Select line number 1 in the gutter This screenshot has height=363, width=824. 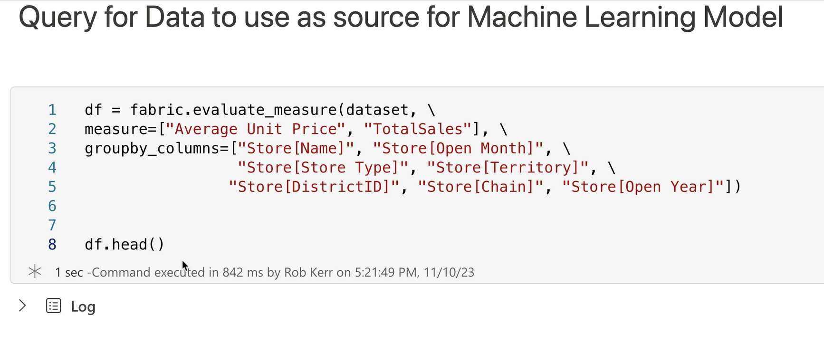pyautogui.click(x=52, y=110)
